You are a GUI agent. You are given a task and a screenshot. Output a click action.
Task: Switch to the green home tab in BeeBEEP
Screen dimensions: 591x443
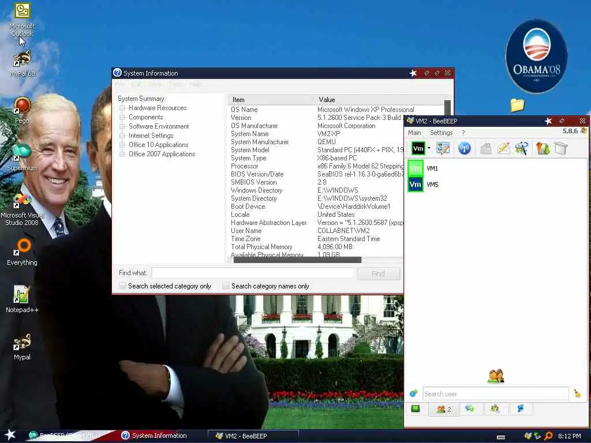pos(416,409)
